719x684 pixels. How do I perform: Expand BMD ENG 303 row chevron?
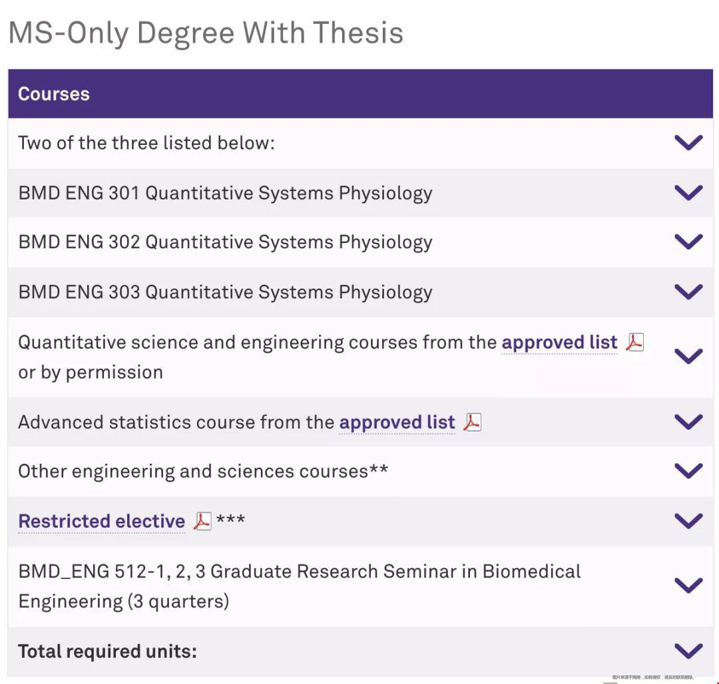pyautogui.click(x=689, y=291)
